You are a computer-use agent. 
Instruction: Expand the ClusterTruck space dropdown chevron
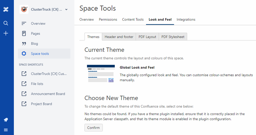pyautogui.click(x=66, y=10)
